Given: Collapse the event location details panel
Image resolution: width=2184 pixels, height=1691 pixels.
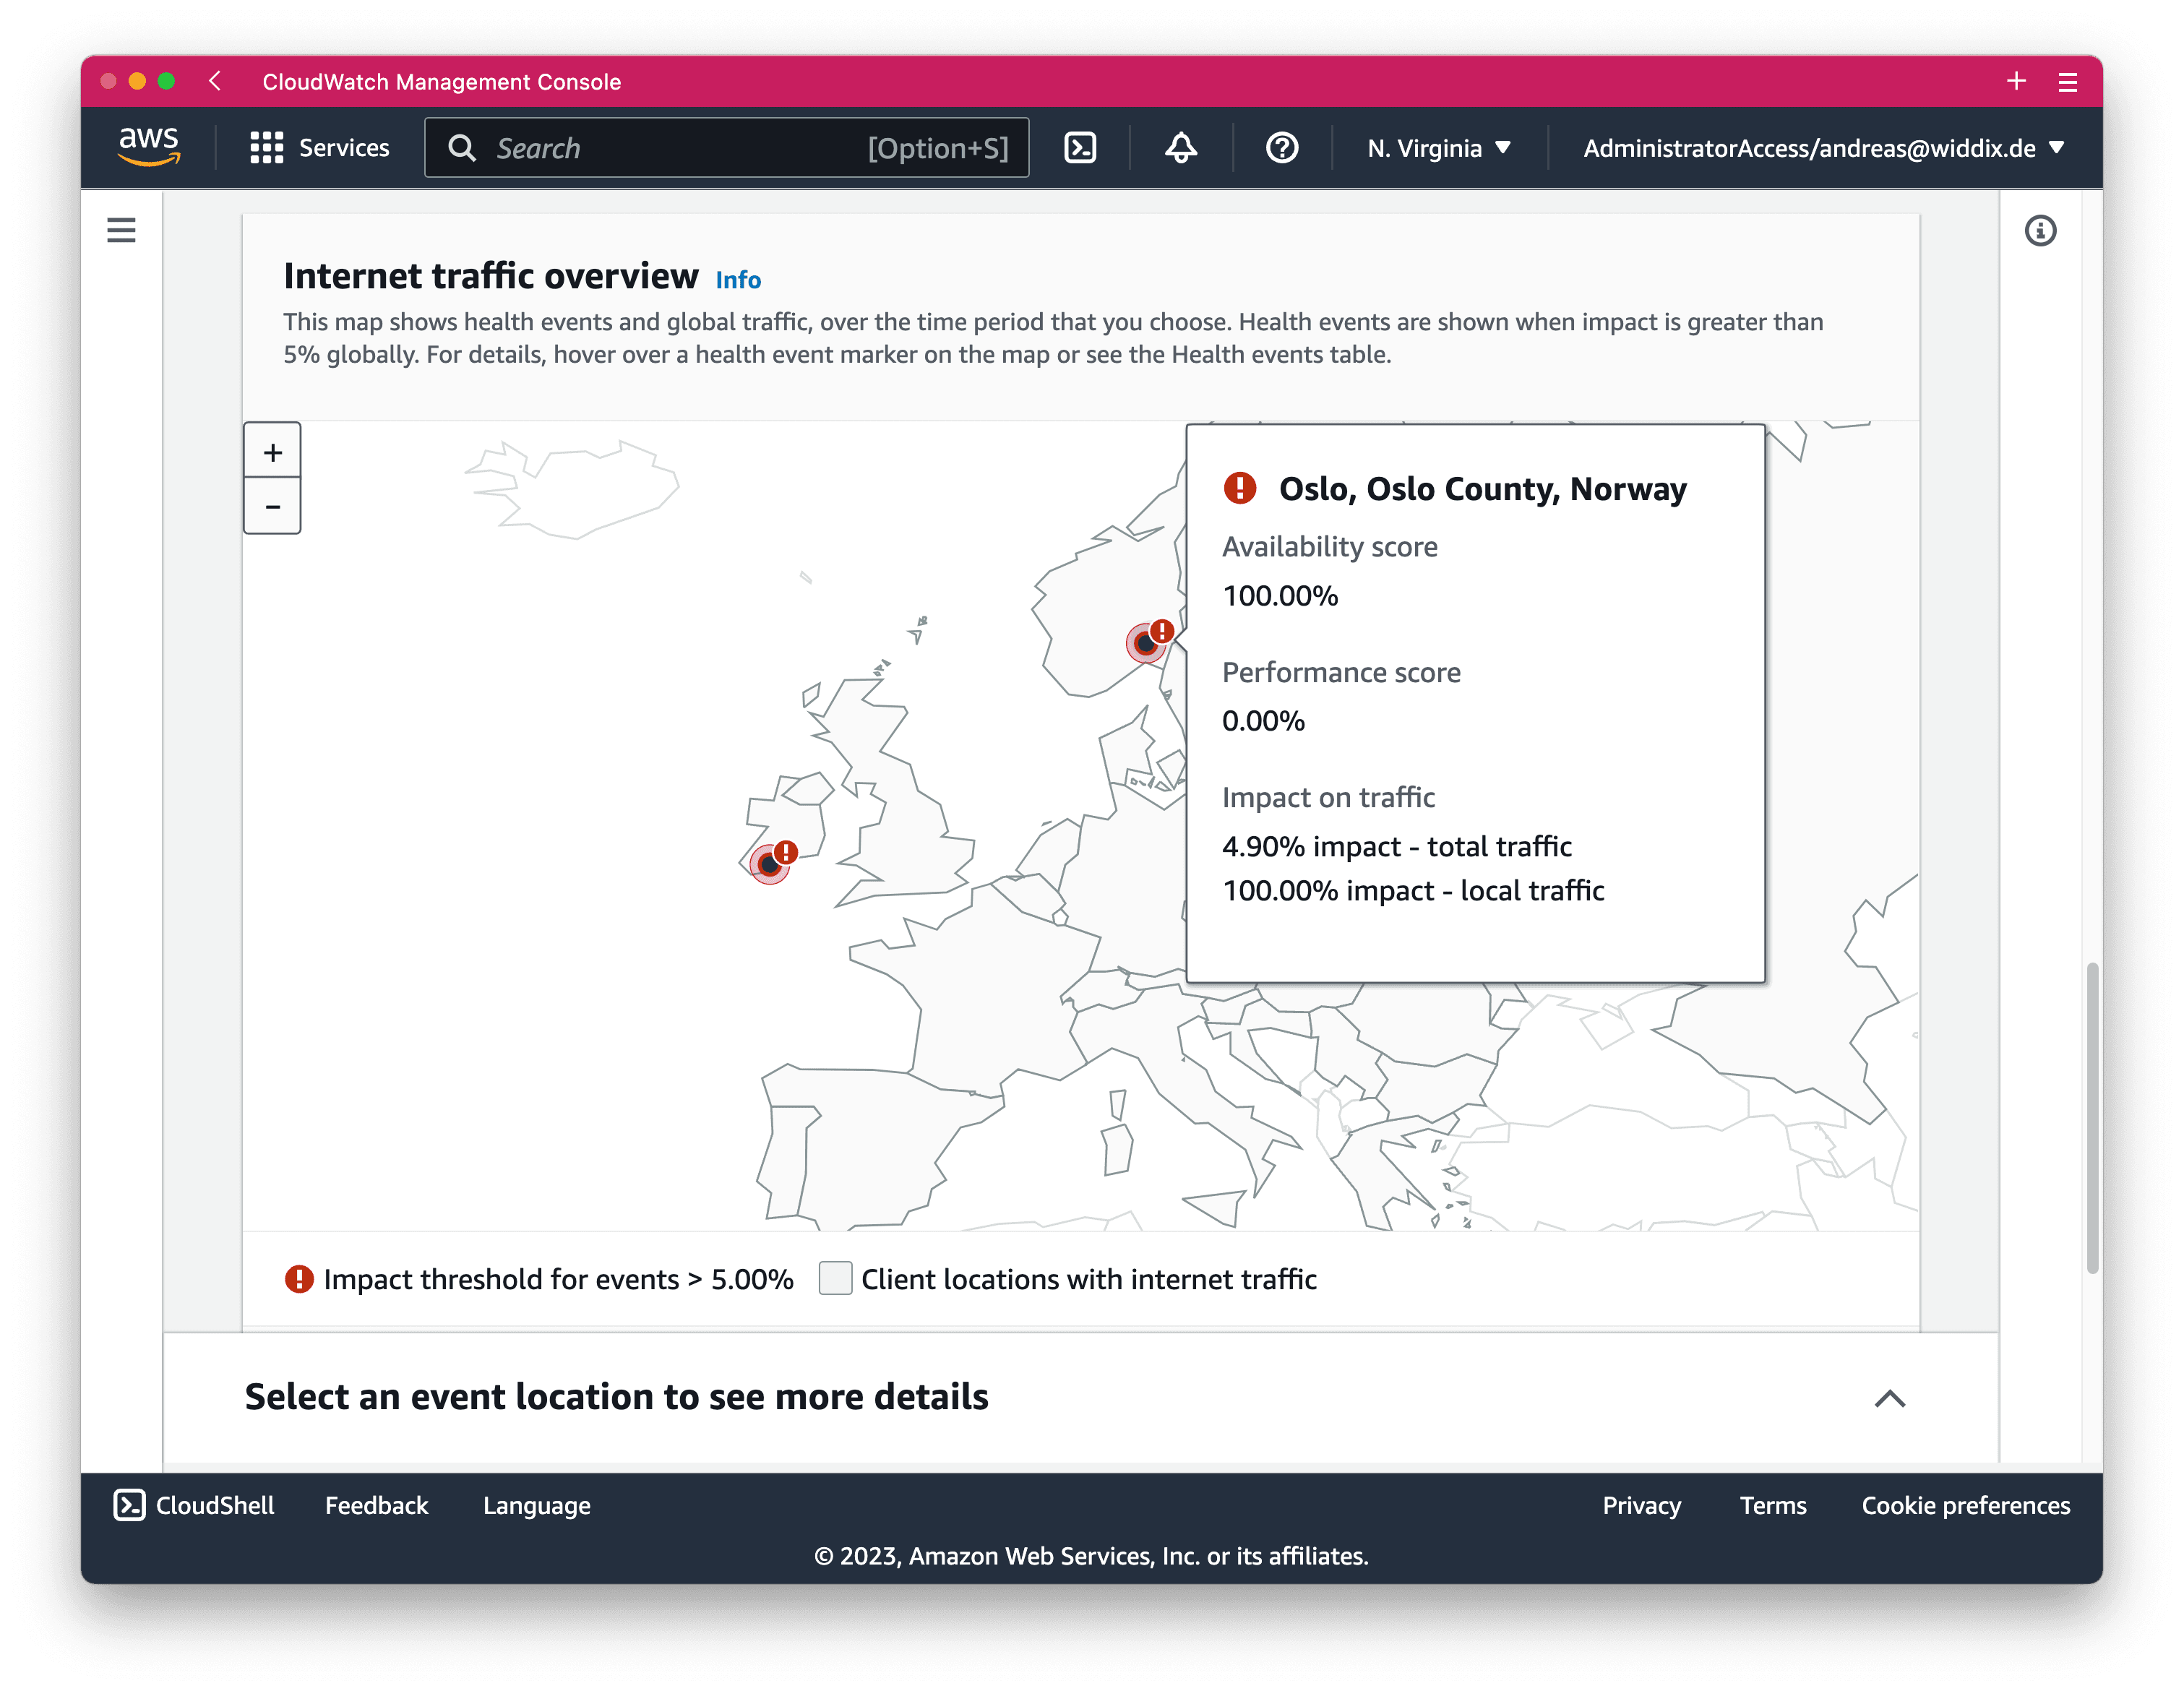Looking at the screenshot, I should point(1889,1398).
